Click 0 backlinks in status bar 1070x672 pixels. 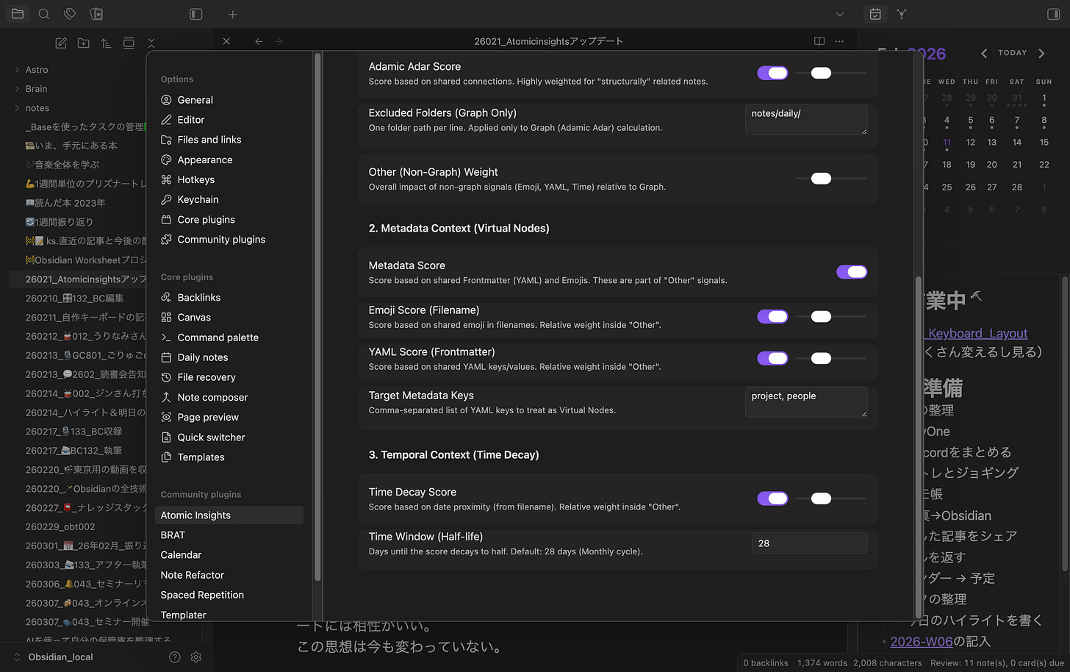tap(766, 663)
